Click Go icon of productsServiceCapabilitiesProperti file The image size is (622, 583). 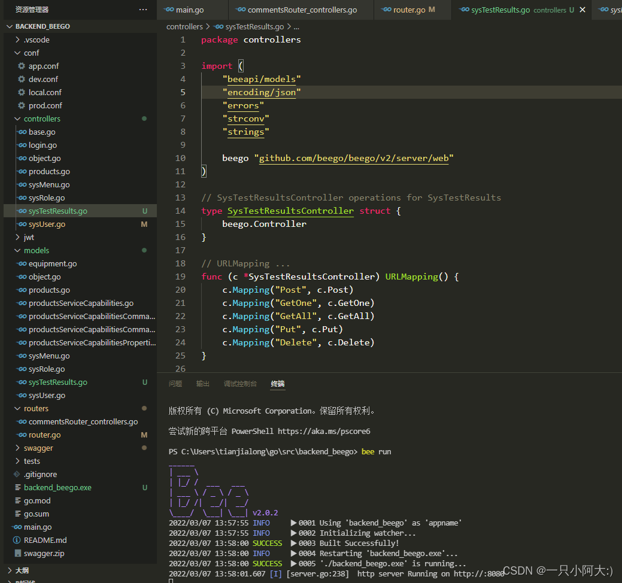[22, 342]
